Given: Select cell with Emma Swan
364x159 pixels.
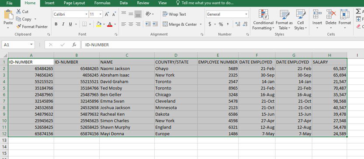Looking at the screenshot, I should pyautogui.click(x=127, y=101).
